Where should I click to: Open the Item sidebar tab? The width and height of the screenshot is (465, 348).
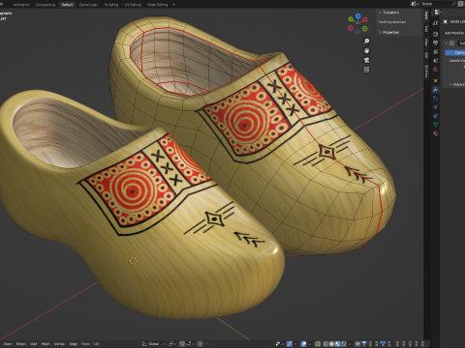426,16
